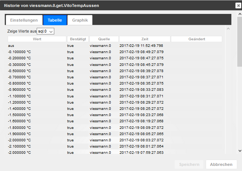Click timestamp 2017-02-19 08:37:27.071
Image resolution: width=242 pixels, height=171 pixels.
[x=142, y=77]
